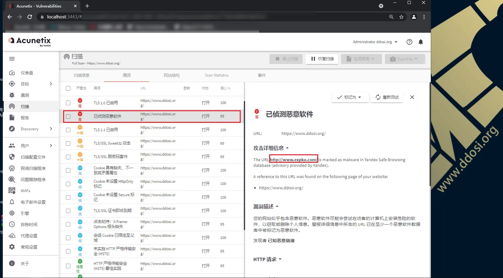Open the 电子邮件设置 bell icon
Image resolution: width=503 pixels, height=278 pixels.
[12, 202]
